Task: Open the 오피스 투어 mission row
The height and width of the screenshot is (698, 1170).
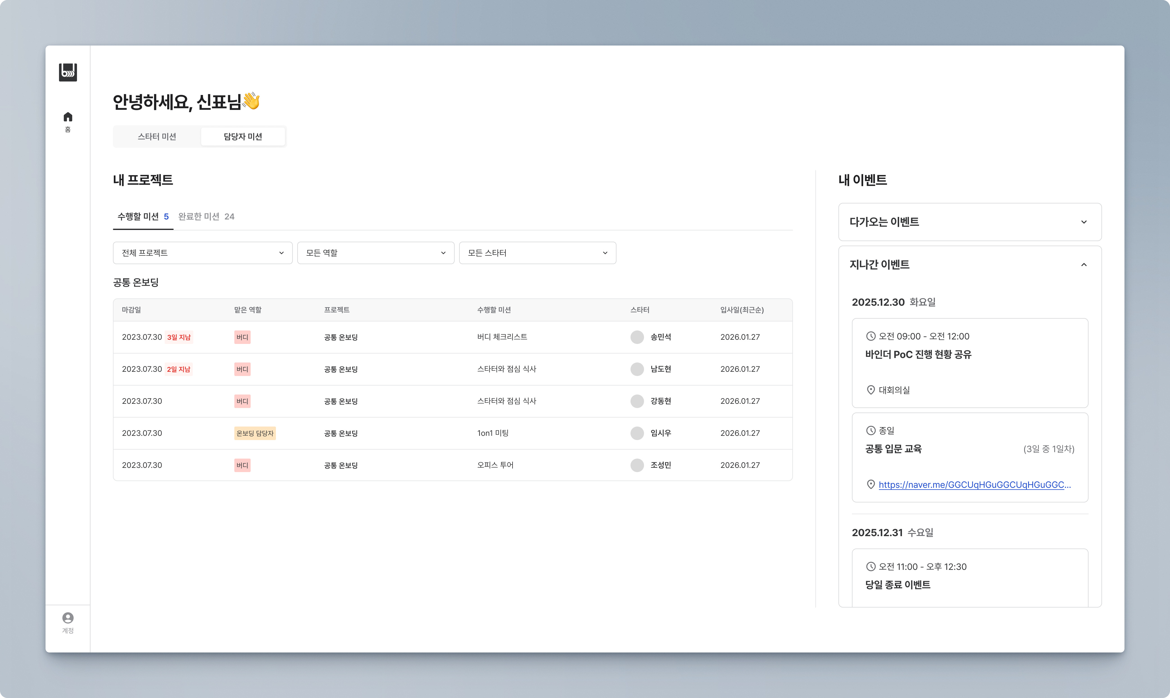Action: 495,465
